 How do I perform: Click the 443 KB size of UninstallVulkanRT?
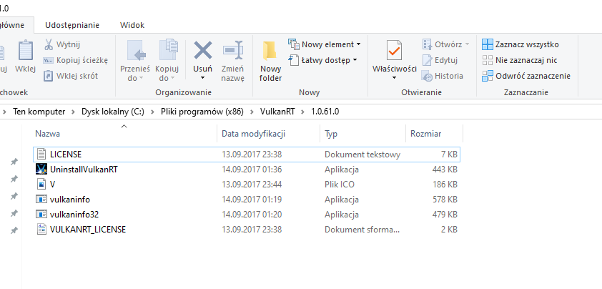pos(444,170)
